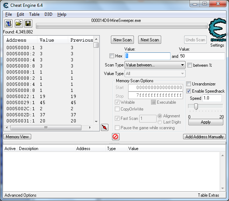Toggle the Executable checkbox

(153, 102)
